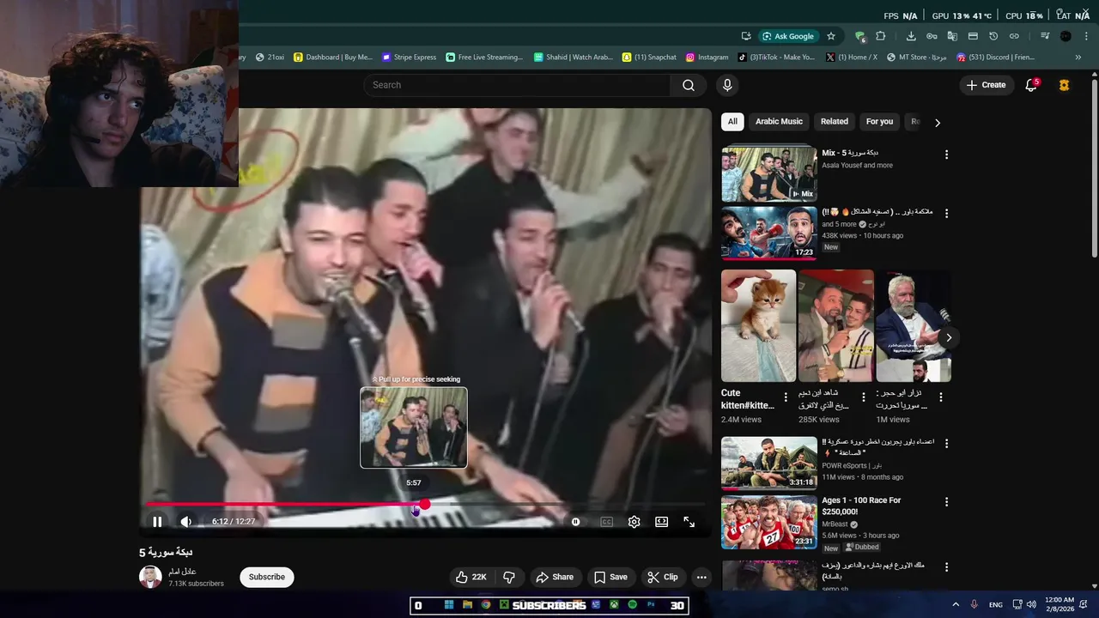The width and height of the screenshot is (1099, 618).
Task: Open the POWR eSports video 3:31:18
Action: pyautogui.click(x=768, y=463)
